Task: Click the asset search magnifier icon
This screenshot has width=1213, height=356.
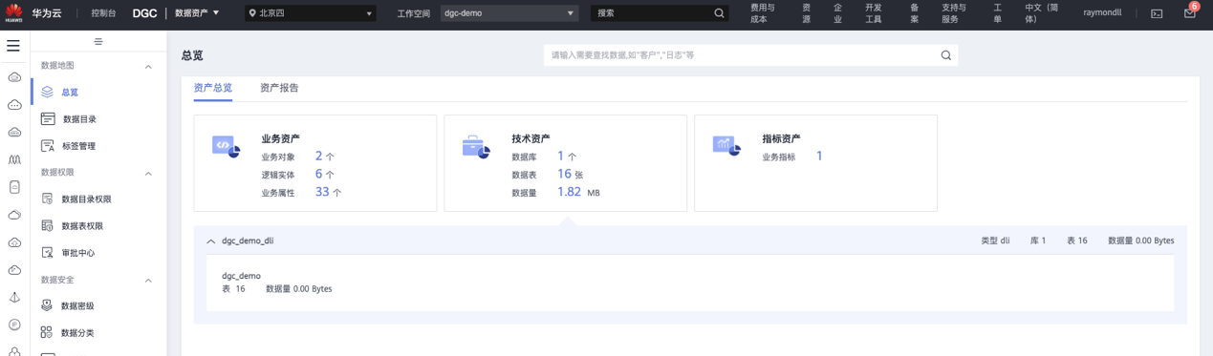Action: (x=946, y=55)
